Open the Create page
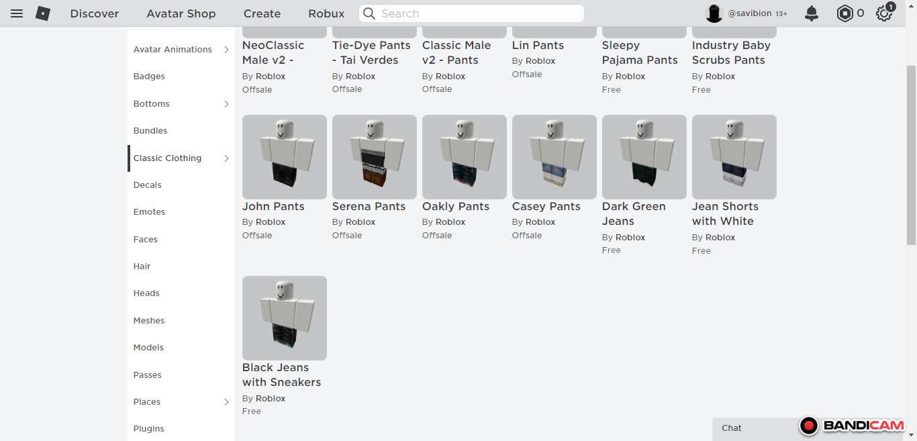The height and width of the screenshot is (441, 917). pyautogui.click(x=262, y=13)
